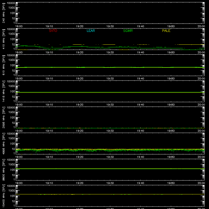Select the 610 MHz [SFU] axis label
The image size is (209, 209).
pyautogui.click(x=3, y=65)
